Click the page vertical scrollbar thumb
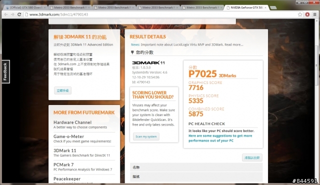This screenshot has height=185, width=320. point(316,65)
